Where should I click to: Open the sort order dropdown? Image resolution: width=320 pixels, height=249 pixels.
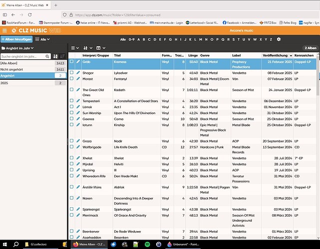(x=88, y=48)
